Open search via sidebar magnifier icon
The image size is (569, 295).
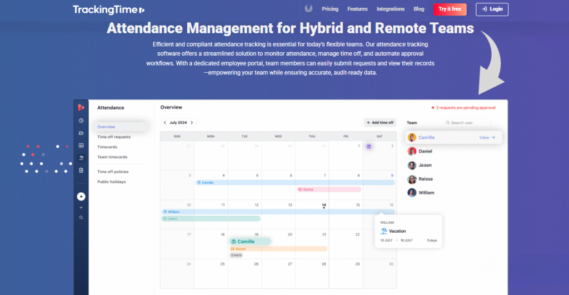click(81, 218)
